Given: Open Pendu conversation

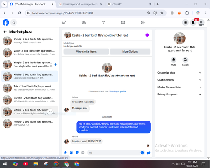Looking at the screenshot, I should coord(29,123).
